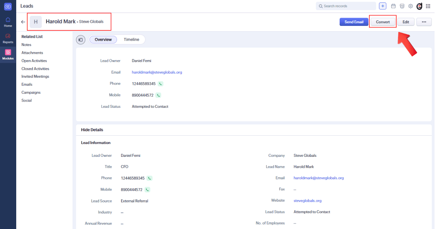
Task: Collapse details using Hide Details
Action: coord(91,130)
